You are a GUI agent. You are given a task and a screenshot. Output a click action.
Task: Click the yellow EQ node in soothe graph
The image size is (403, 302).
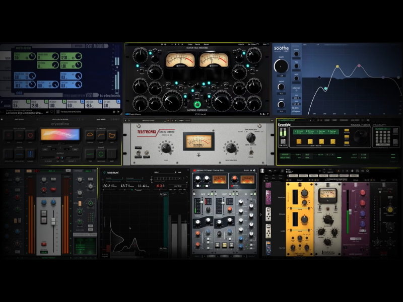click(x=339, y=66)
